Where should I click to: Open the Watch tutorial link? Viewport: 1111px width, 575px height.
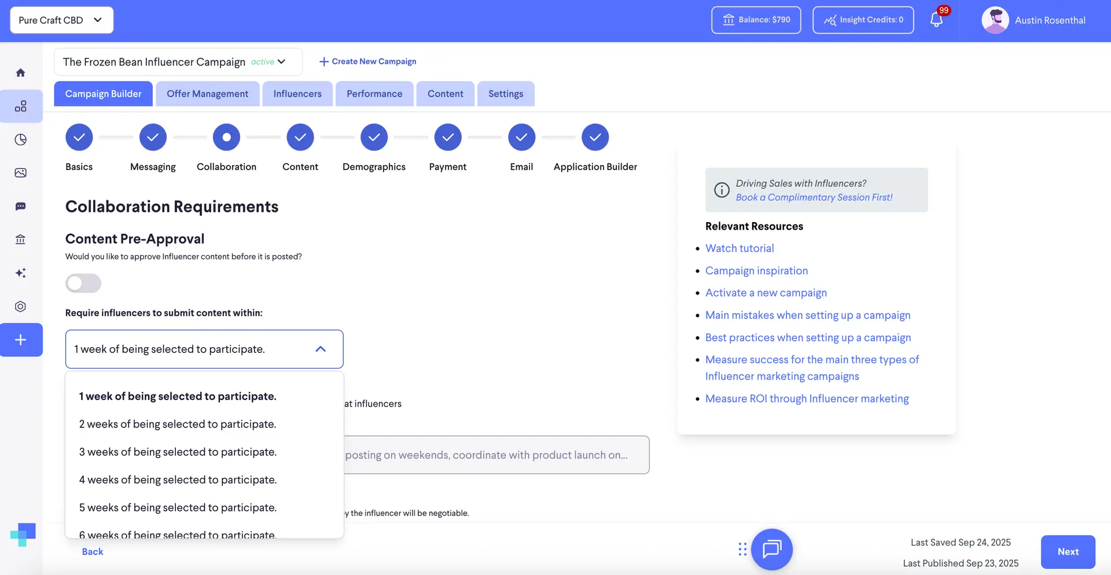739,248
